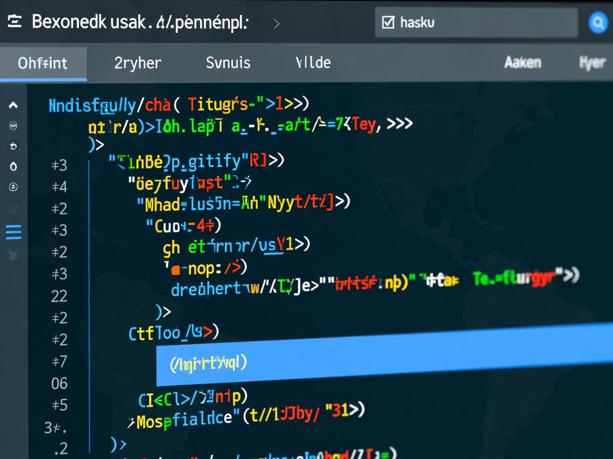Click the third icon in the left sidebar

13,146
